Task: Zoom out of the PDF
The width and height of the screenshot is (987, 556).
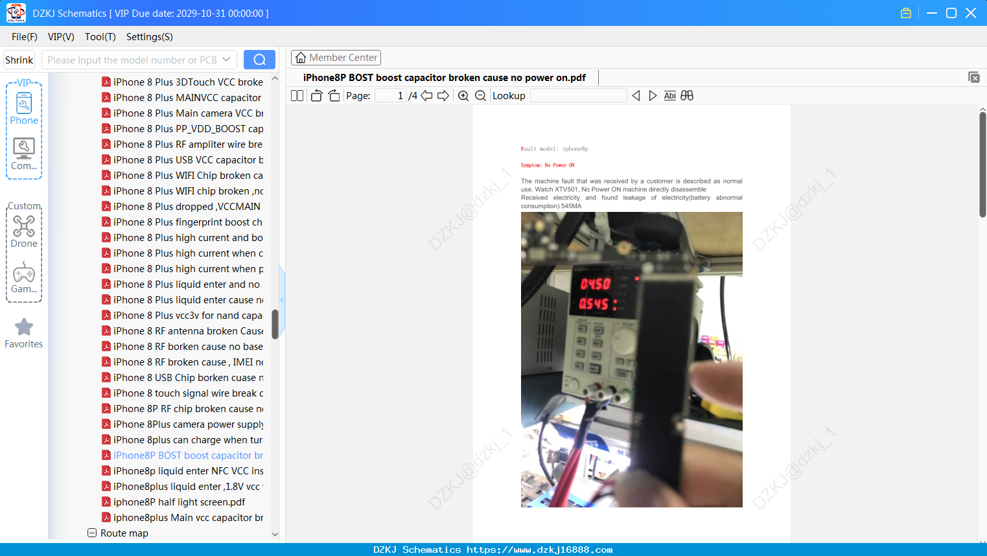Action: (x=480, y=96)
